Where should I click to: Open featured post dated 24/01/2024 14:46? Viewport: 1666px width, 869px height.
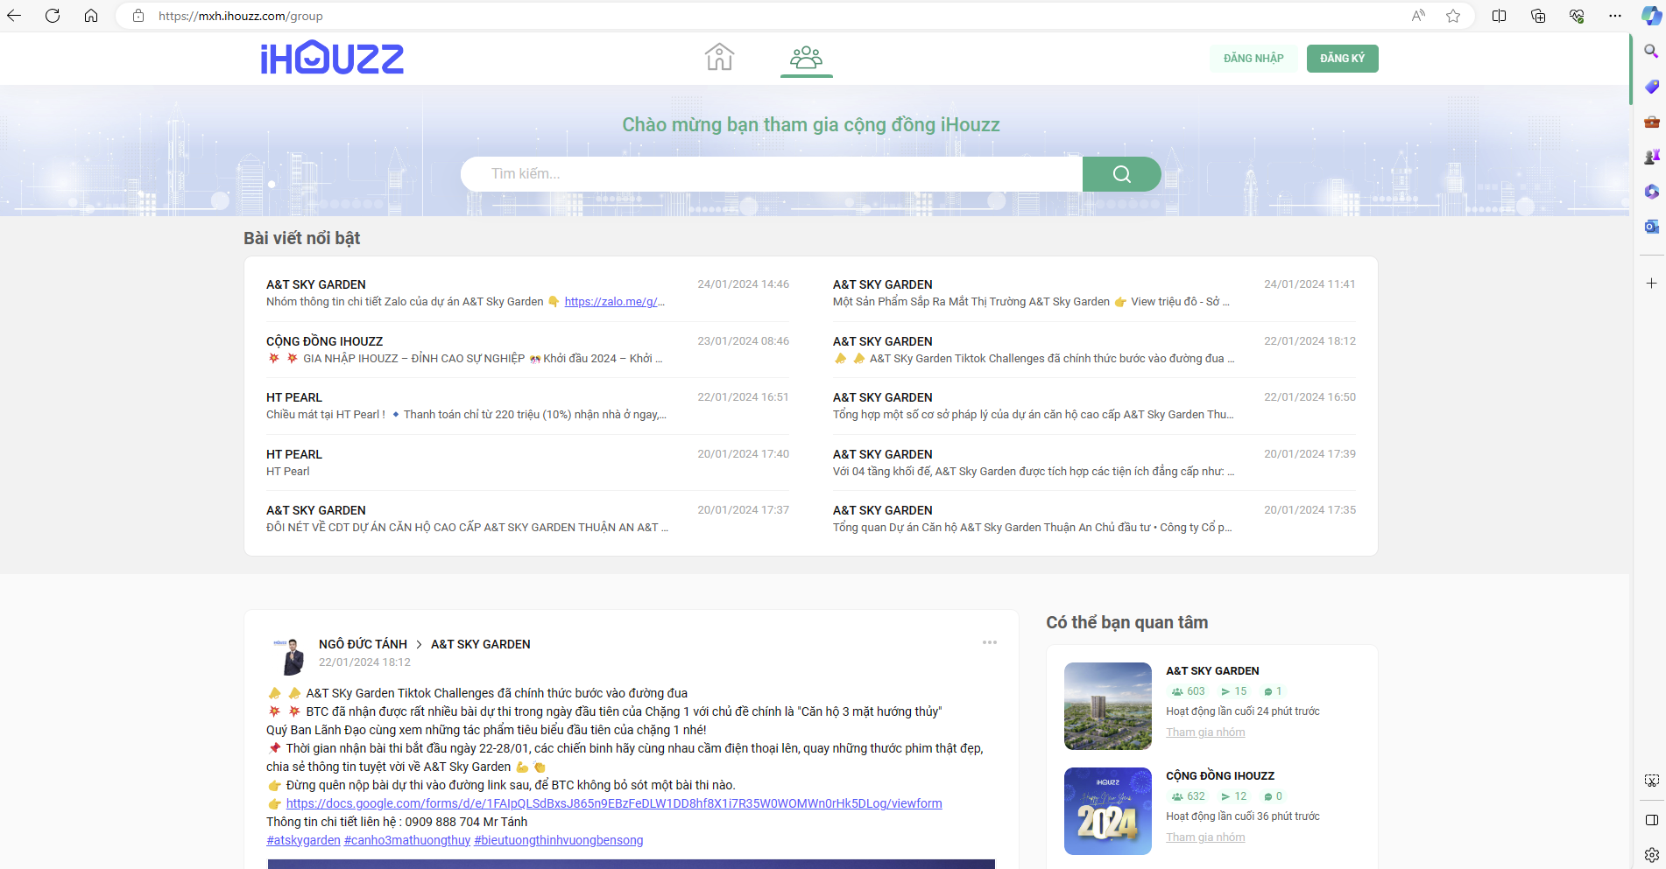(527, 293)
